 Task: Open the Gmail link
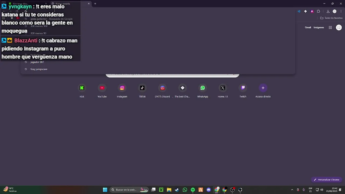[308, 27]
